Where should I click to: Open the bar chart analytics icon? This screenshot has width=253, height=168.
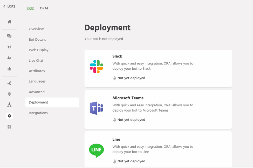pyautogui.click(x=9, y=69)
